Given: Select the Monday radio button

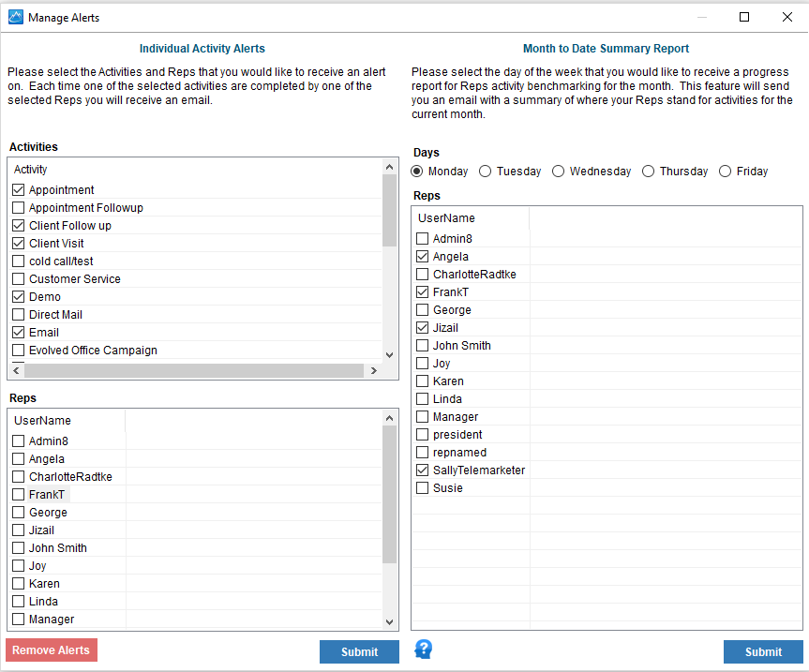Looking at the screenshot, I should 417,172.
